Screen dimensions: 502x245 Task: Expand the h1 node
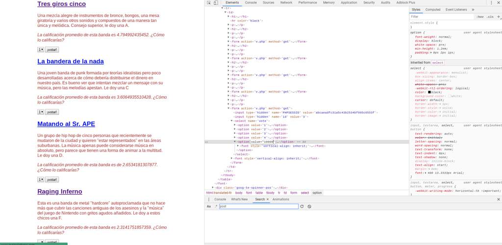click(228, 16)
